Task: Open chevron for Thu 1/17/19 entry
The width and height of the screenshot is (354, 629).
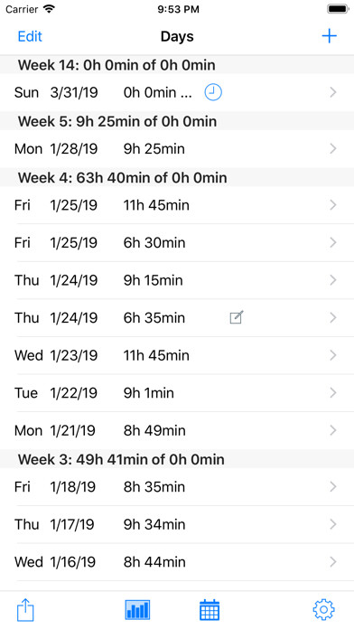Action: point(332,524)
